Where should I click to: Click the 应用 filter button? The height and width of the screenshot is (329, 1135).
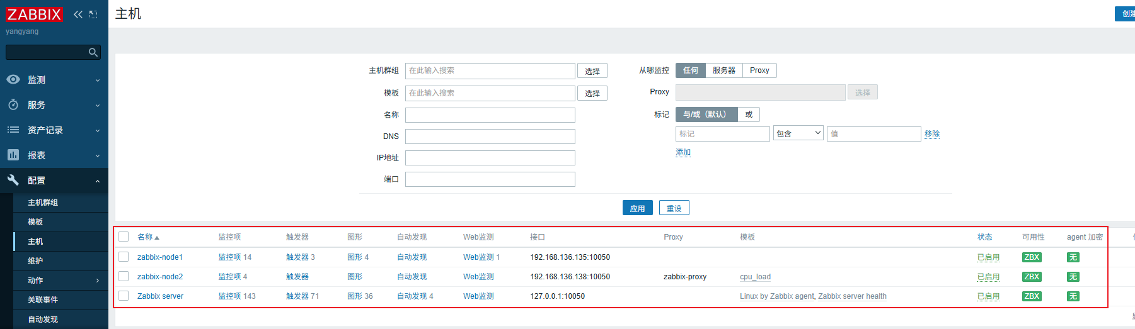tap(638, 208)
